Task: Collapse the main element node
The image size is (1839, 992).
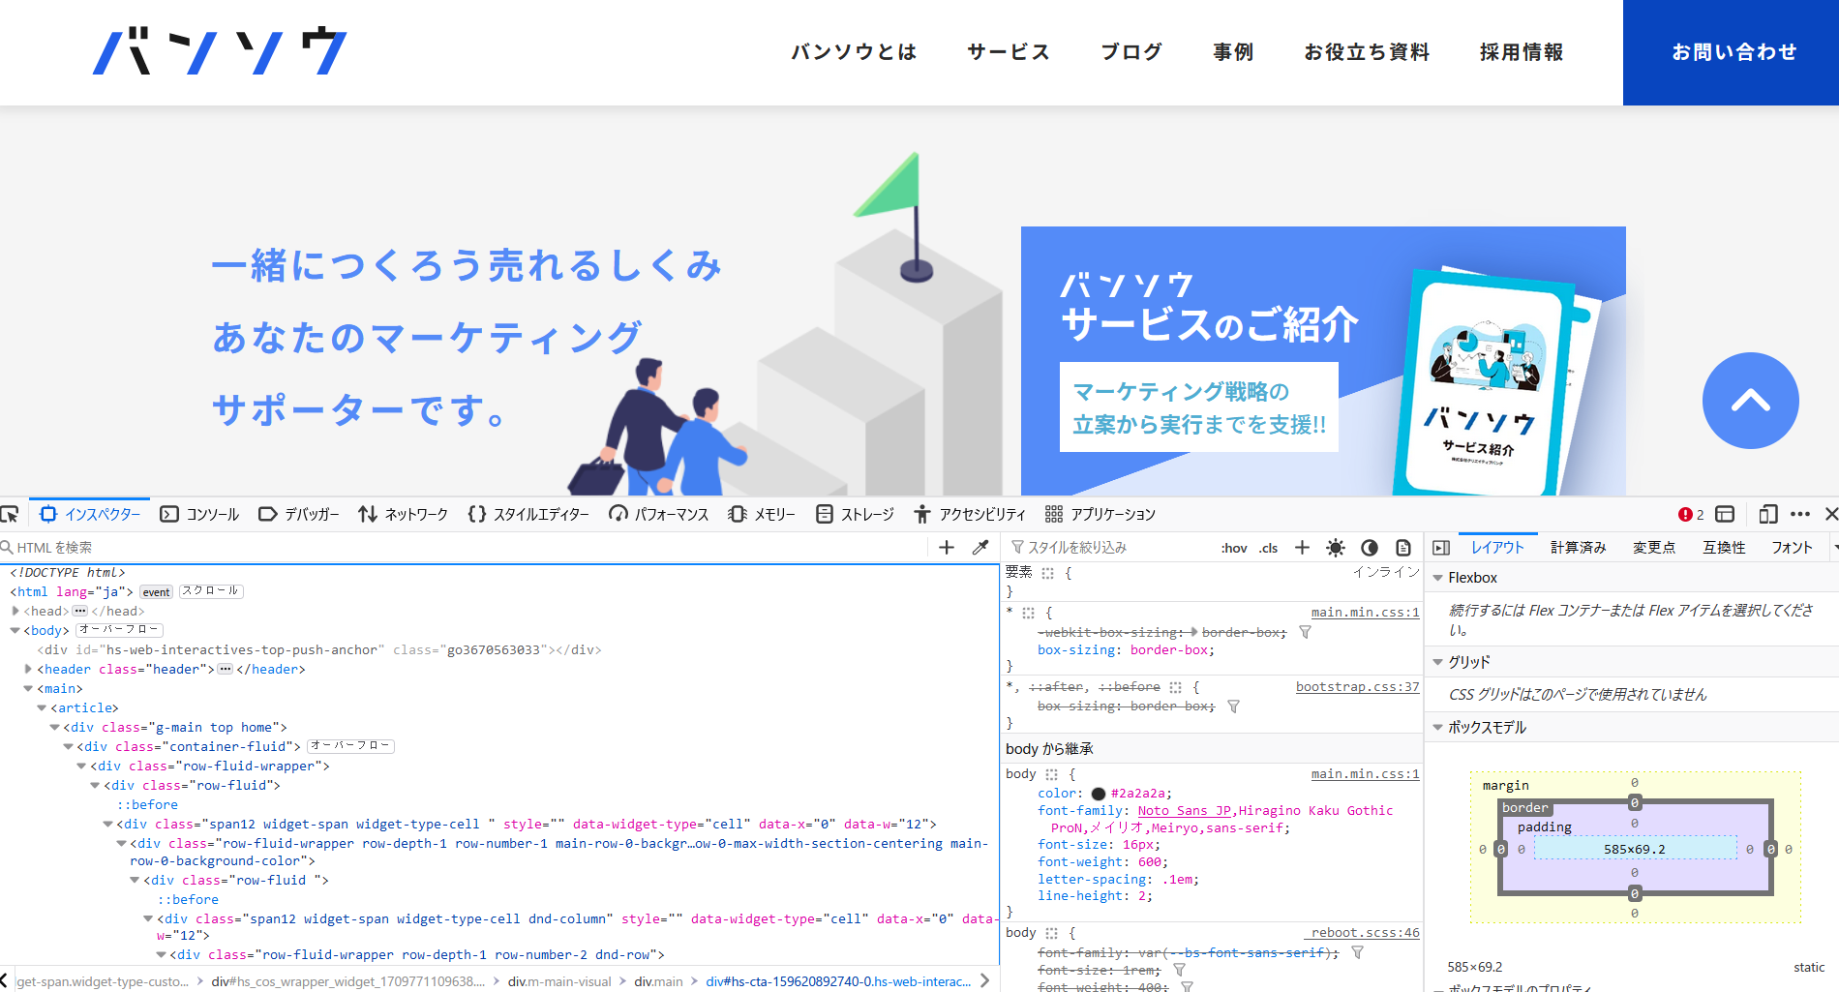Action: pos(28,688)
